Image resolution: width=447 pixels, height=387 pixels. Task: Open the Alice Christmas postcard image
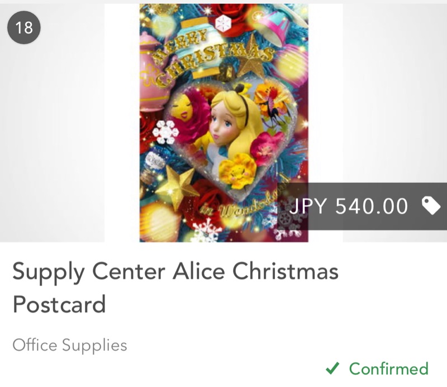(x=224, y=122)
